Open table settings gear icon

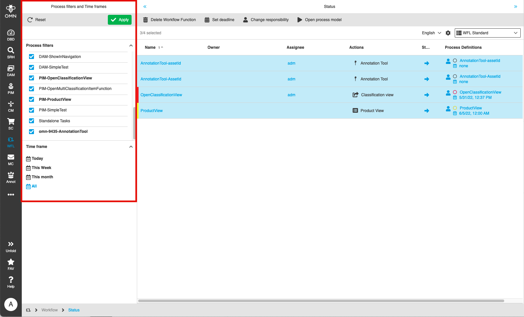(448, 33)
